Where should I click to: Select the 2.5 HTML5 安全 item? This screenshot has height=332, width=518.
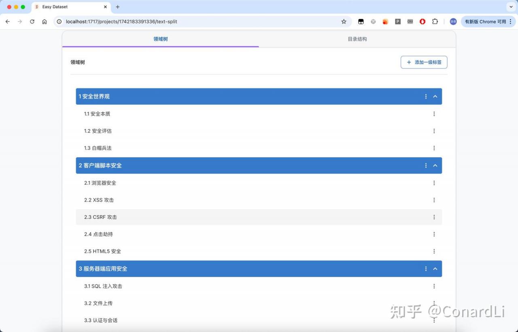(x=259, y=251)
